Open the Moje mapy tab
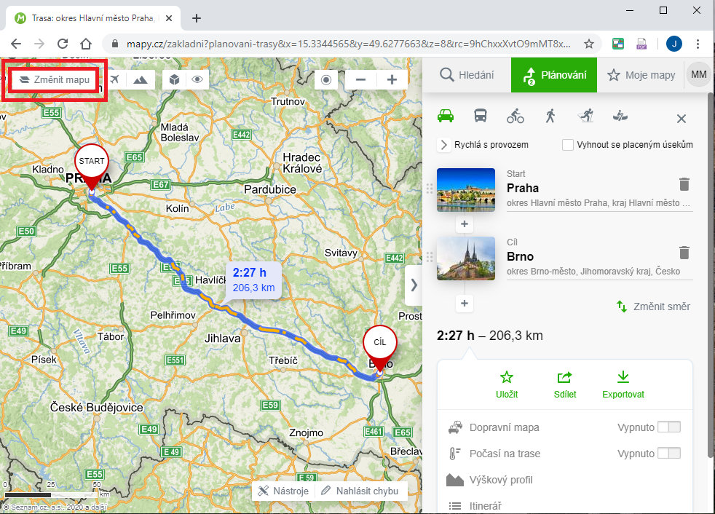This screenshot has height=514, width=715. pyautogui.click(x=641, y=75)
